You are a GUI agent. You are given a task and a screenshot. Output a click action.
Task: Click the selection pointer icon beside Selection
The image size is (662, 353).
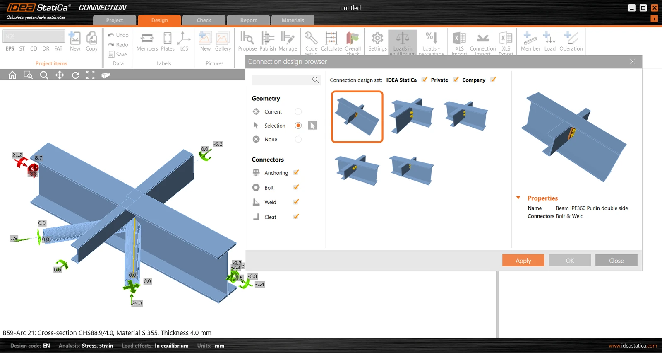pos(312,126)
